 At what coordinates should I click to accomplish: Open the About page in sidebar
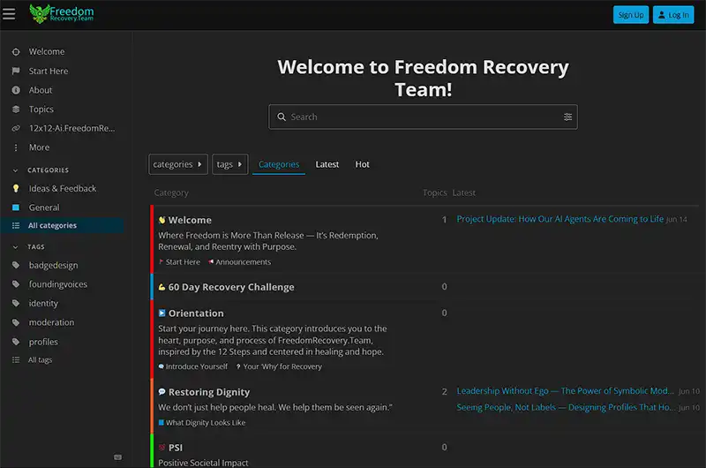(x=41, y=90)
